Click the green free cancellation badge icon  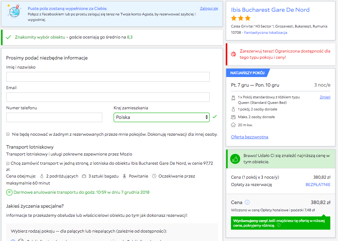(x=9, y=192)
